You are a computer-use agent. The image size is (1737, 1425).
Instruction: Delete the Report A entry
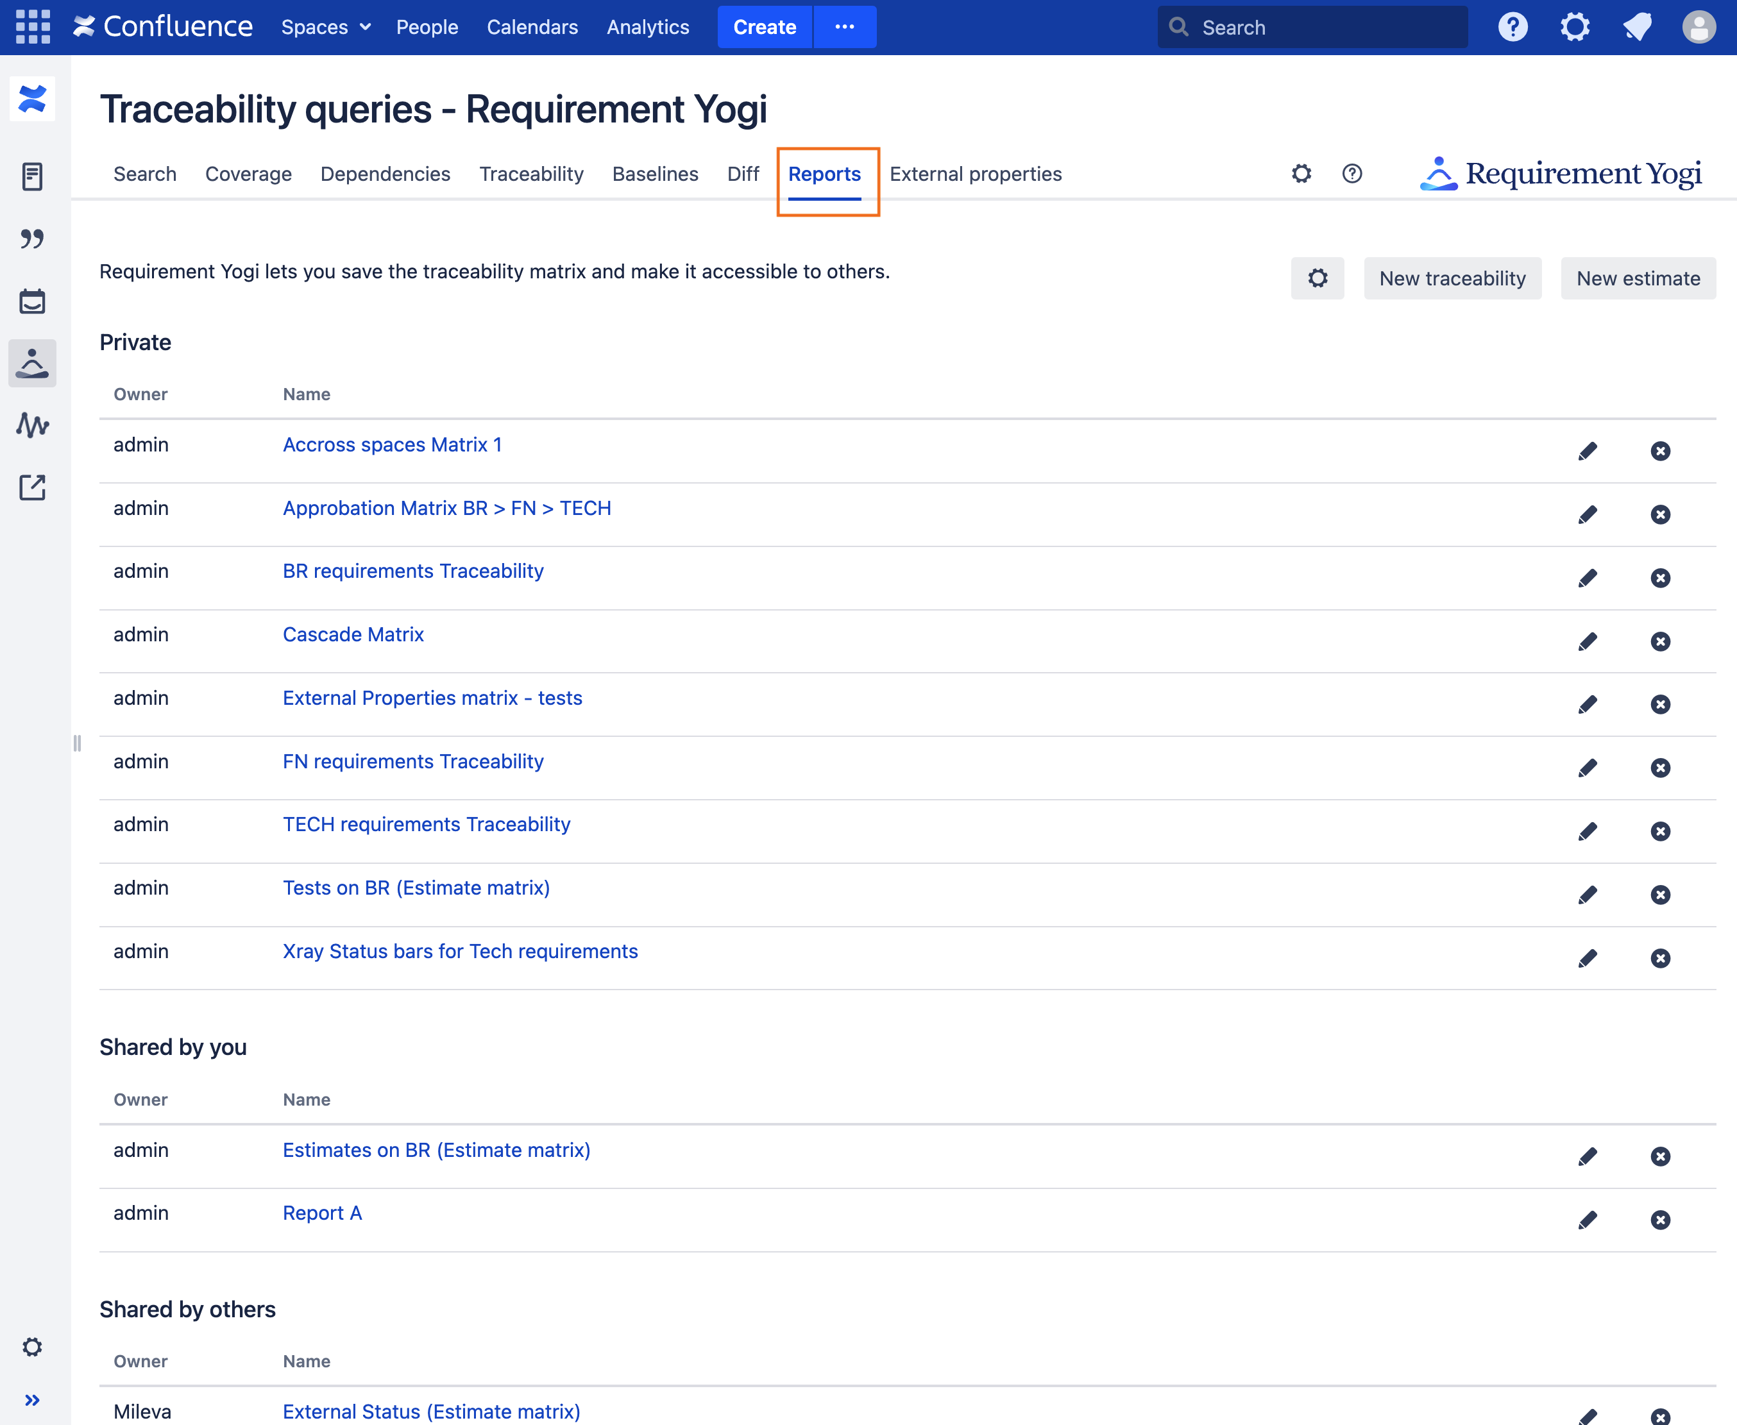pyautogui.click(x=1660, y=1220)
